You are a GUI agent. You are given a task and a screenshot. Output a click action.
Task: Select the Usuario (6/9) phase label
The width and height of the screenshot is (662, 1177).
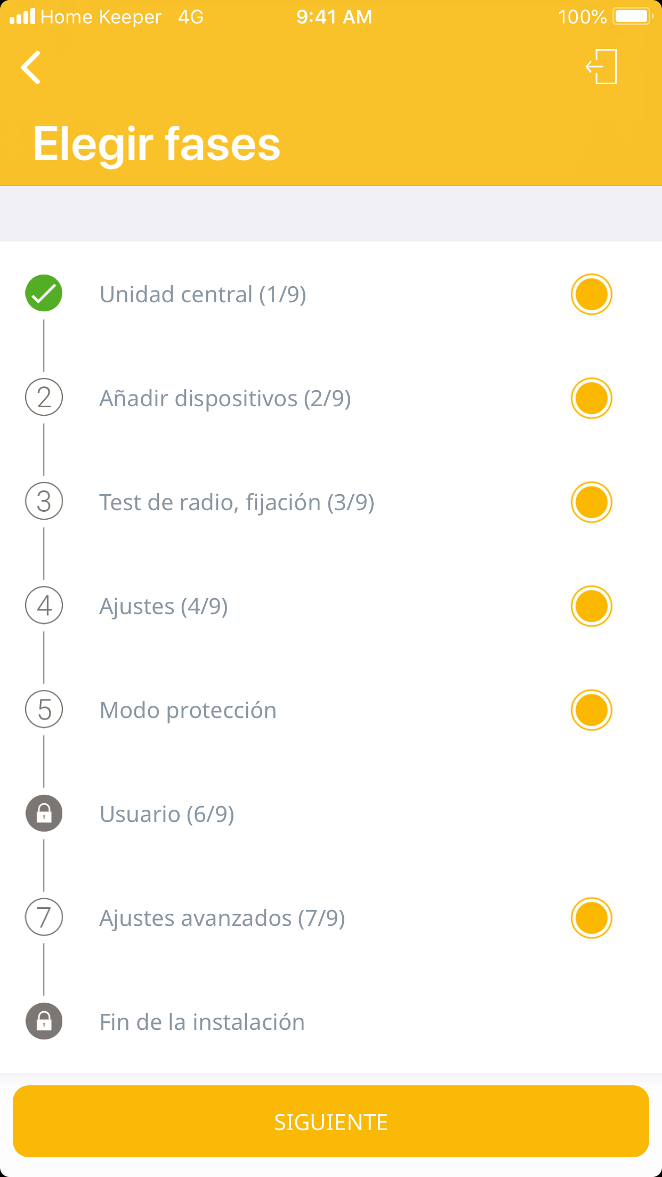[x=167, y=814]
